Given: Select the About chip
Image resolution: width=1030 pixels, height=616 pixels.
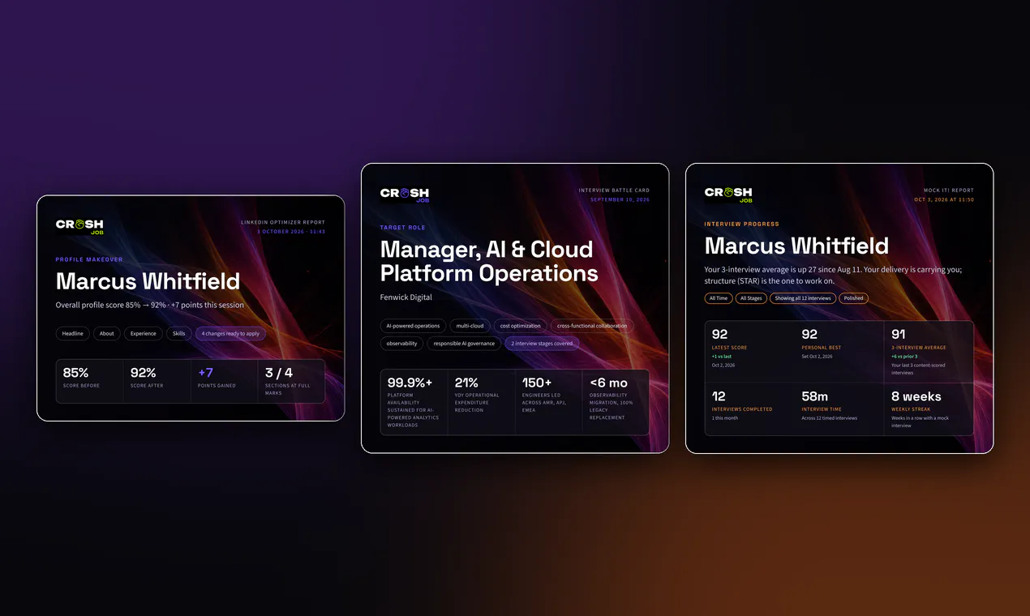Looking at the screenshot, I should pyautogui.click(x=107, y=333).
